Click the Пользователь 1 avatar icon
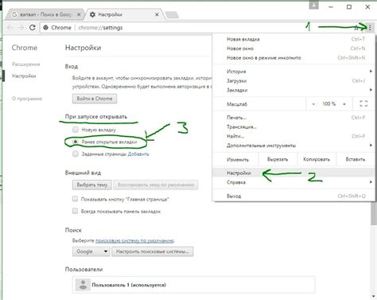This screenshot has width=377, height=300. [83, 285]
